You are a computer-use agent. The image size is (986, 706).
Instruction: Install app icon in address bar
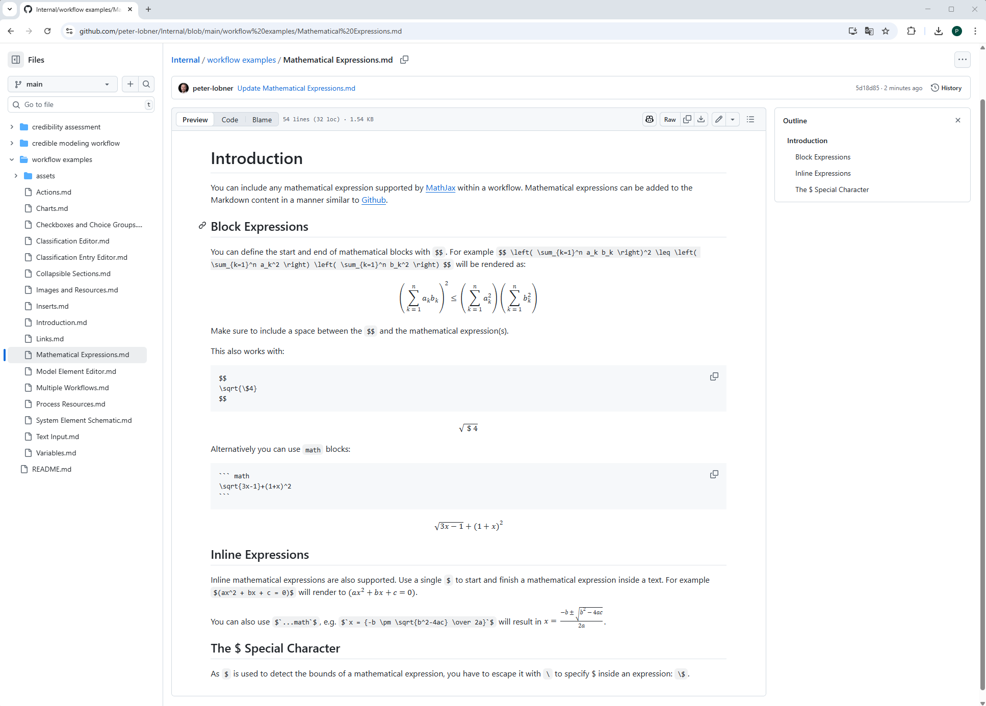coord(853,31)
